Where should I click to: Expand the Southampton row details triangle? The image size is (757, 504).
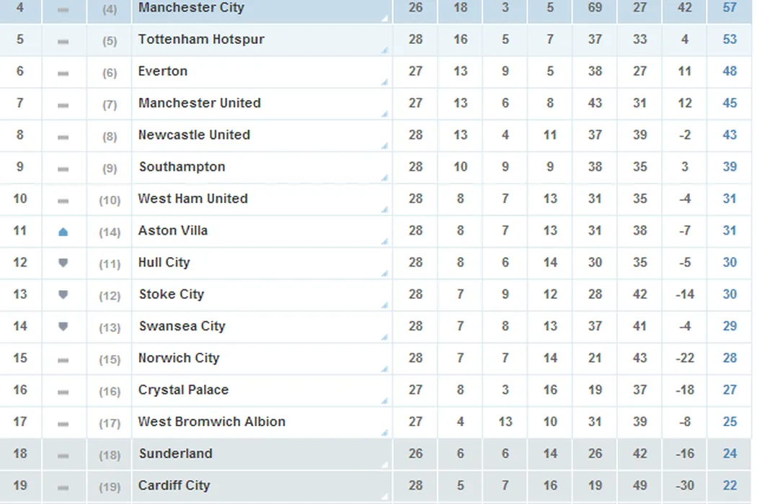pyautogui.click(x=385, y=178)
